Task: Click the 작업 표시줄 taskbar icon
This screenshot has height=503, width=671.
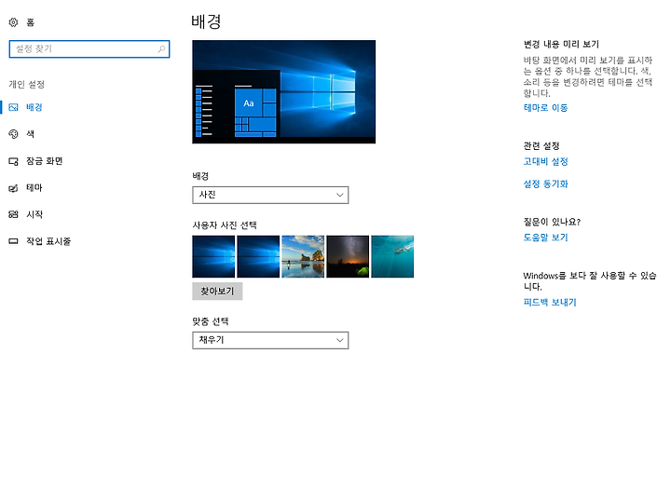Action: tap(13, 241)
